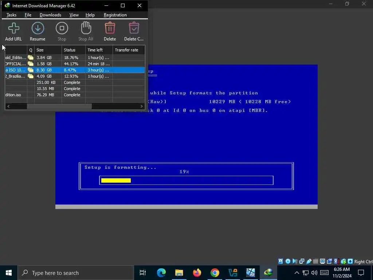Click the download list left scroll arrow
The image size is (373, 280).
[x=8, y=106]
